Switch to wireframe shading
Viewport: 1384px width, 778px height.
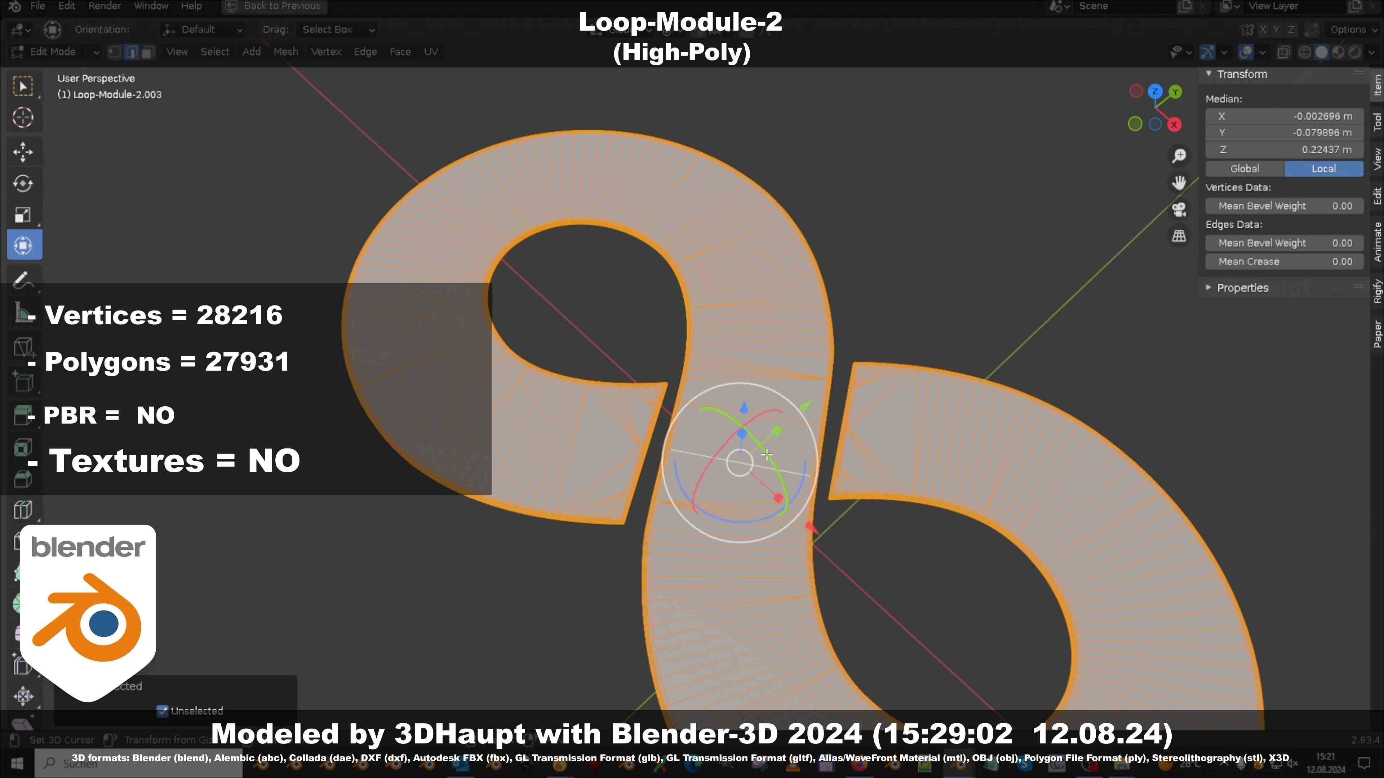tap(1304, 52)
